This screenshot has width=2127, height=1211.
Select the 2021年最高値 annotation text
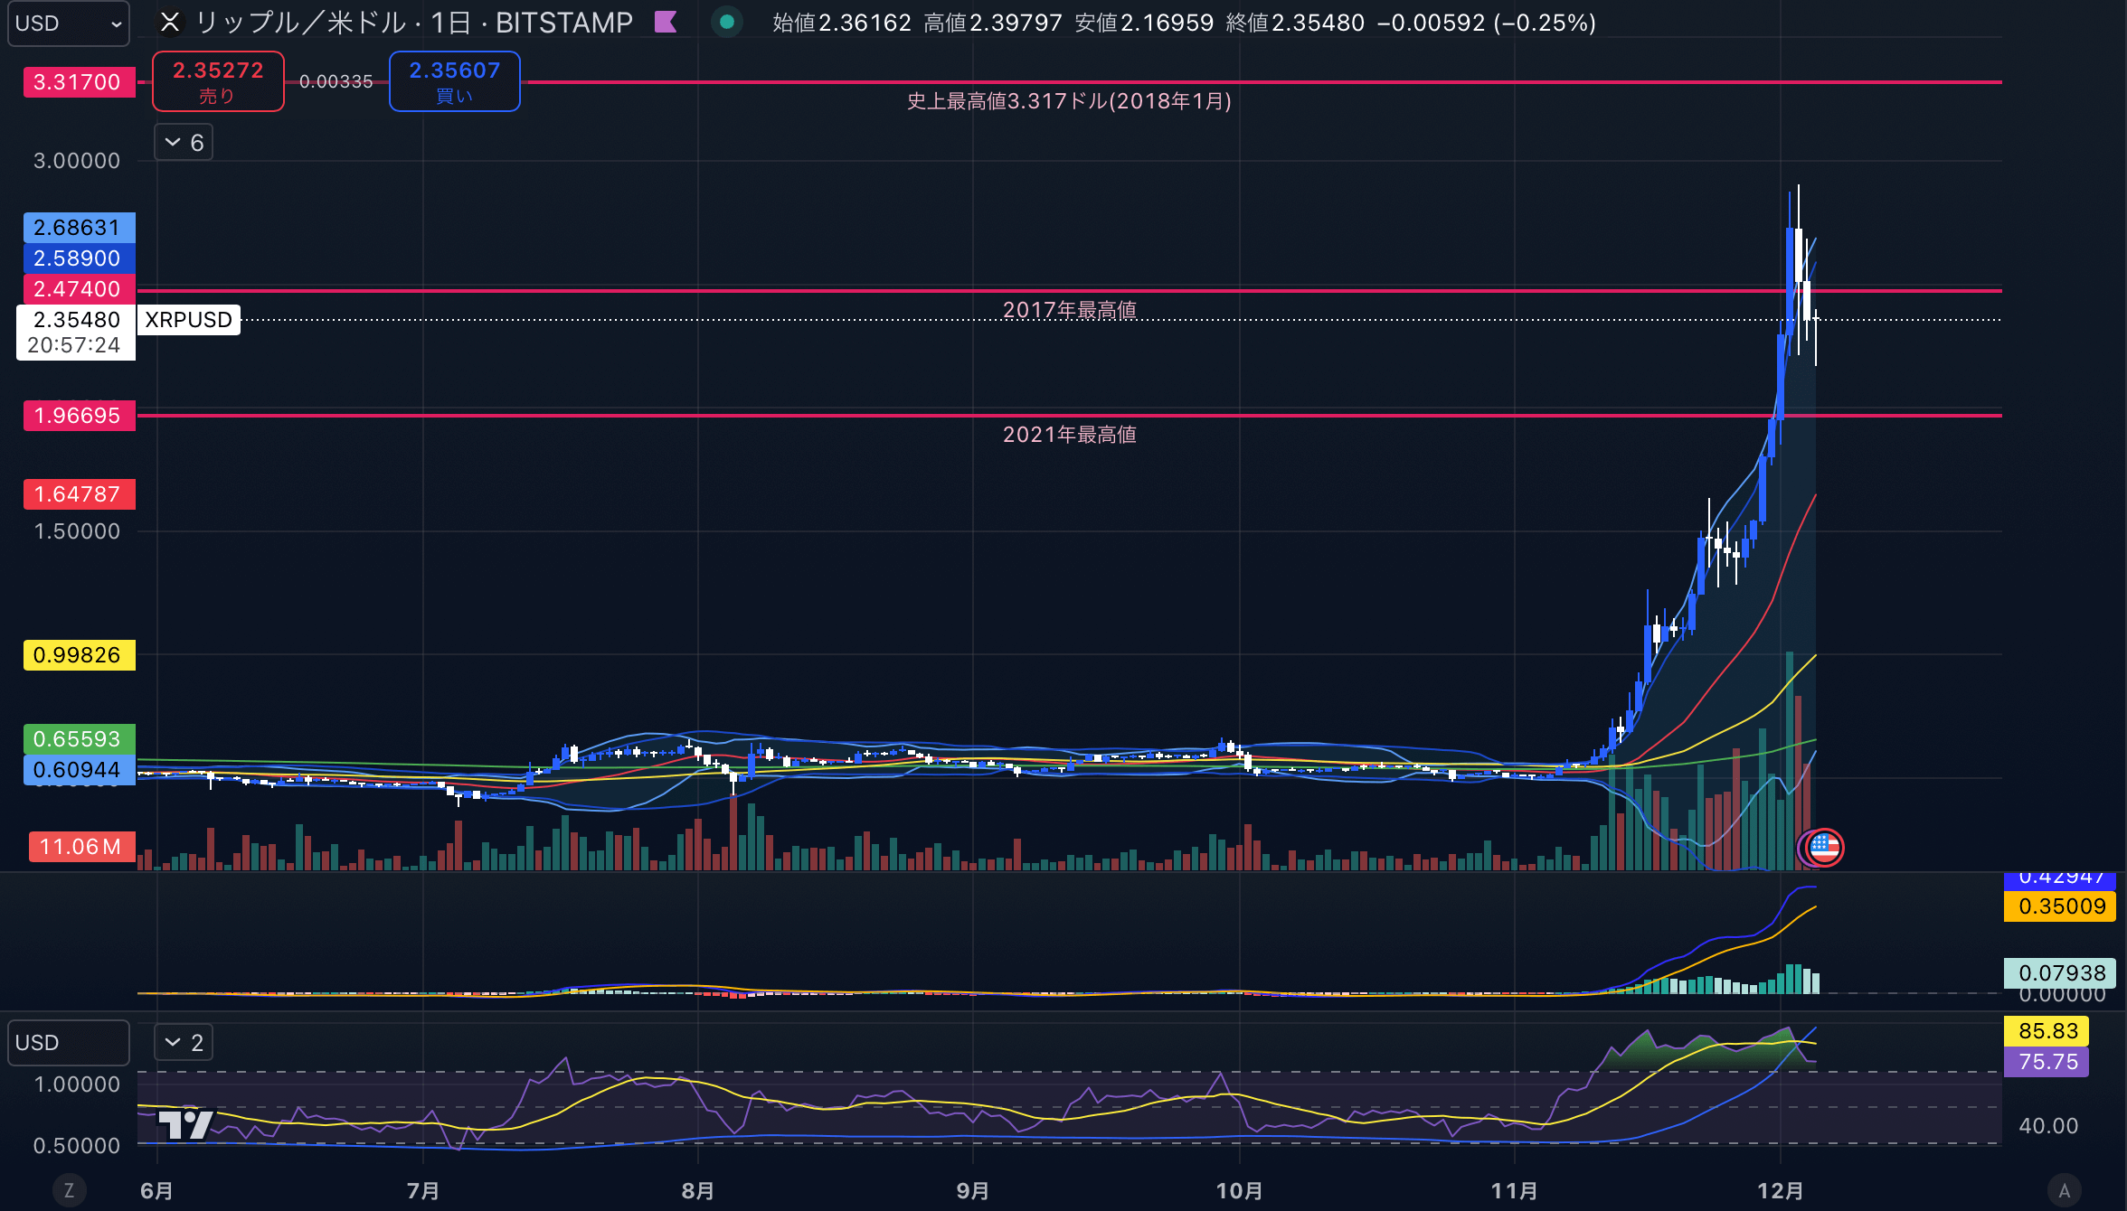(x=1069, y=435)
